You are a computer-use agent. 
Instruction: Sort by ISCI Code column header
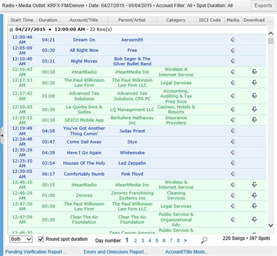210,20
